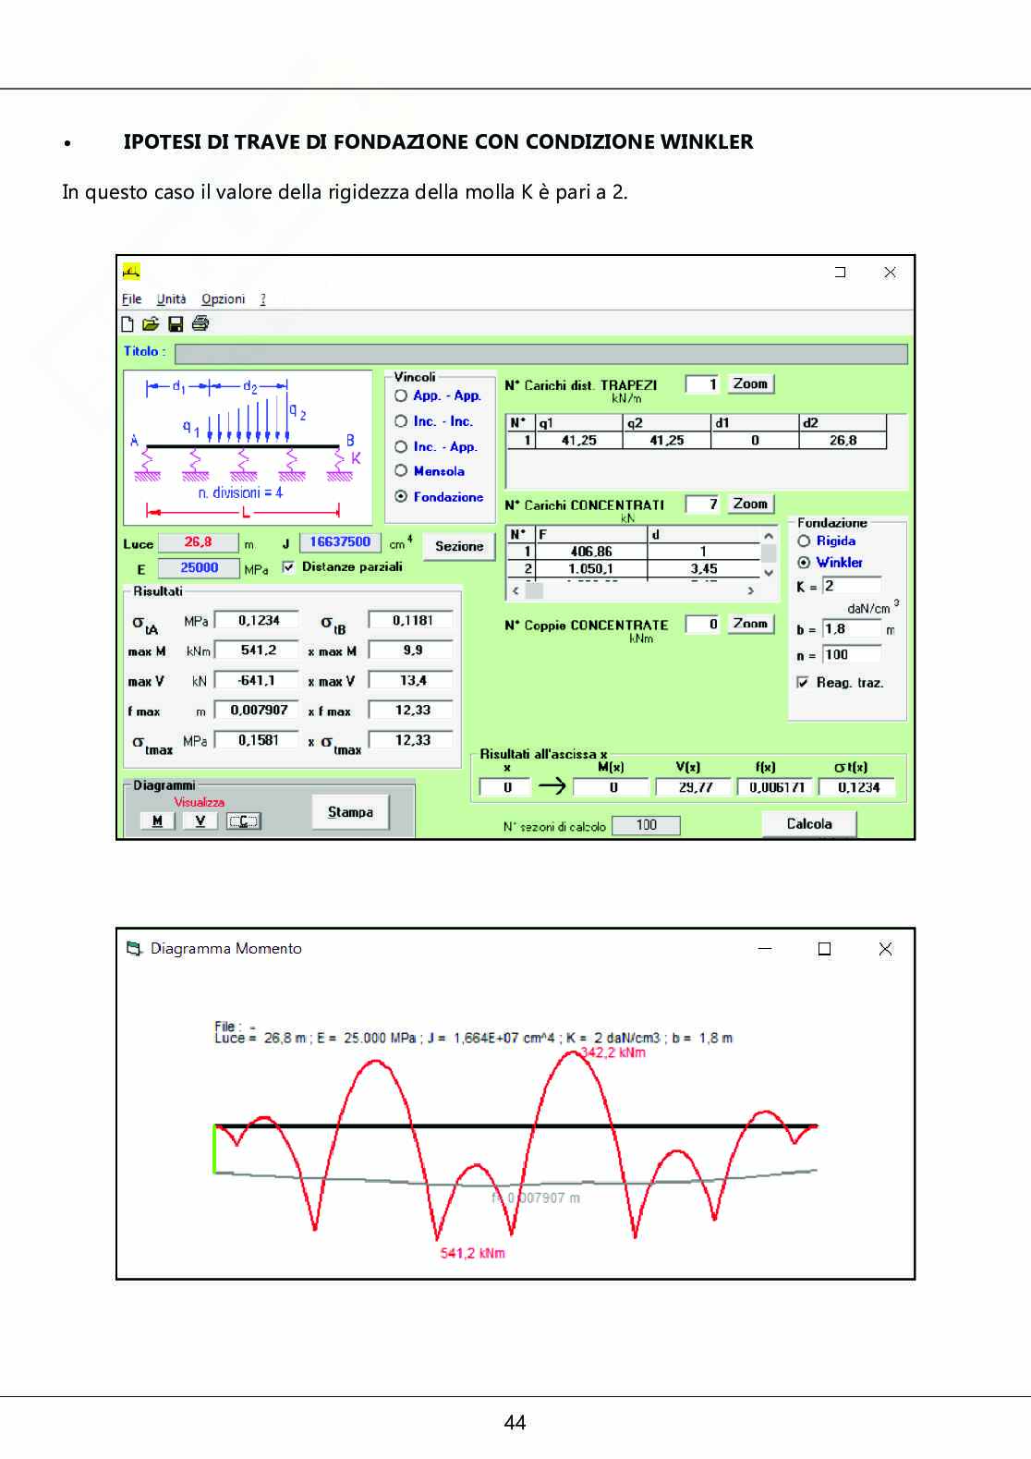Viewport: 1031px width, 1459px height.
Task: Click the Open folder toolbar icon
Action: 151,324
